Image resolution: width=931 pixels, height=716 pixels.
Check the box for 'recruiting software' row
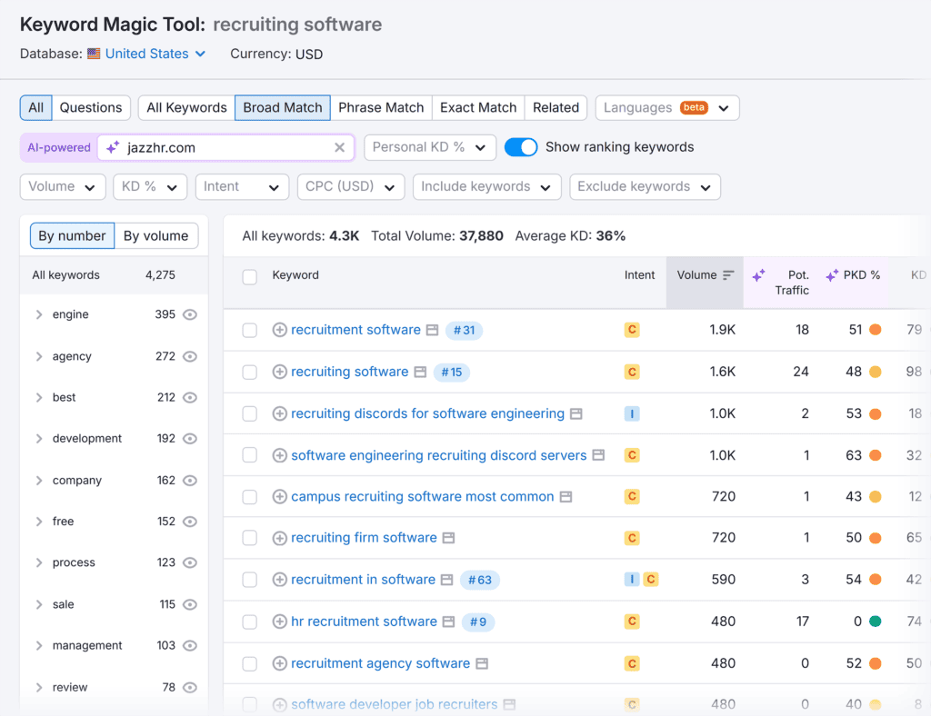point(249,372)
